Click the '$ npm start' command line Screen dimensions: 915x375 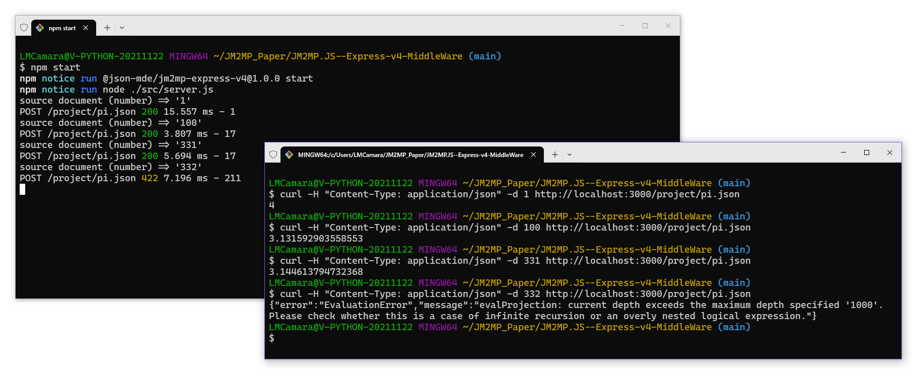(x=50, y=67)
